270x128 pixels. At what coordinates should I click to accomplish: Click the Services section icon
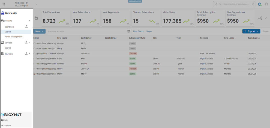[x=2, y=43]
